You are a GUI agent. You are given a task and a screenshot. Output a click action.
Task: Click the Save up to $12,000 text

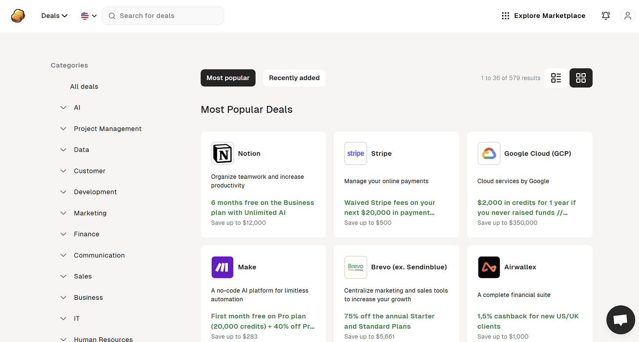click(238, 223)
